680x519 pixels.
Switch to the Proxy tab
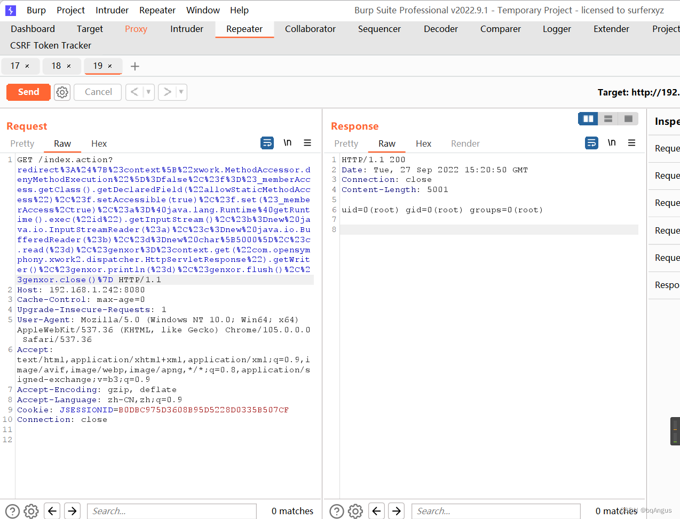point(136,29)
